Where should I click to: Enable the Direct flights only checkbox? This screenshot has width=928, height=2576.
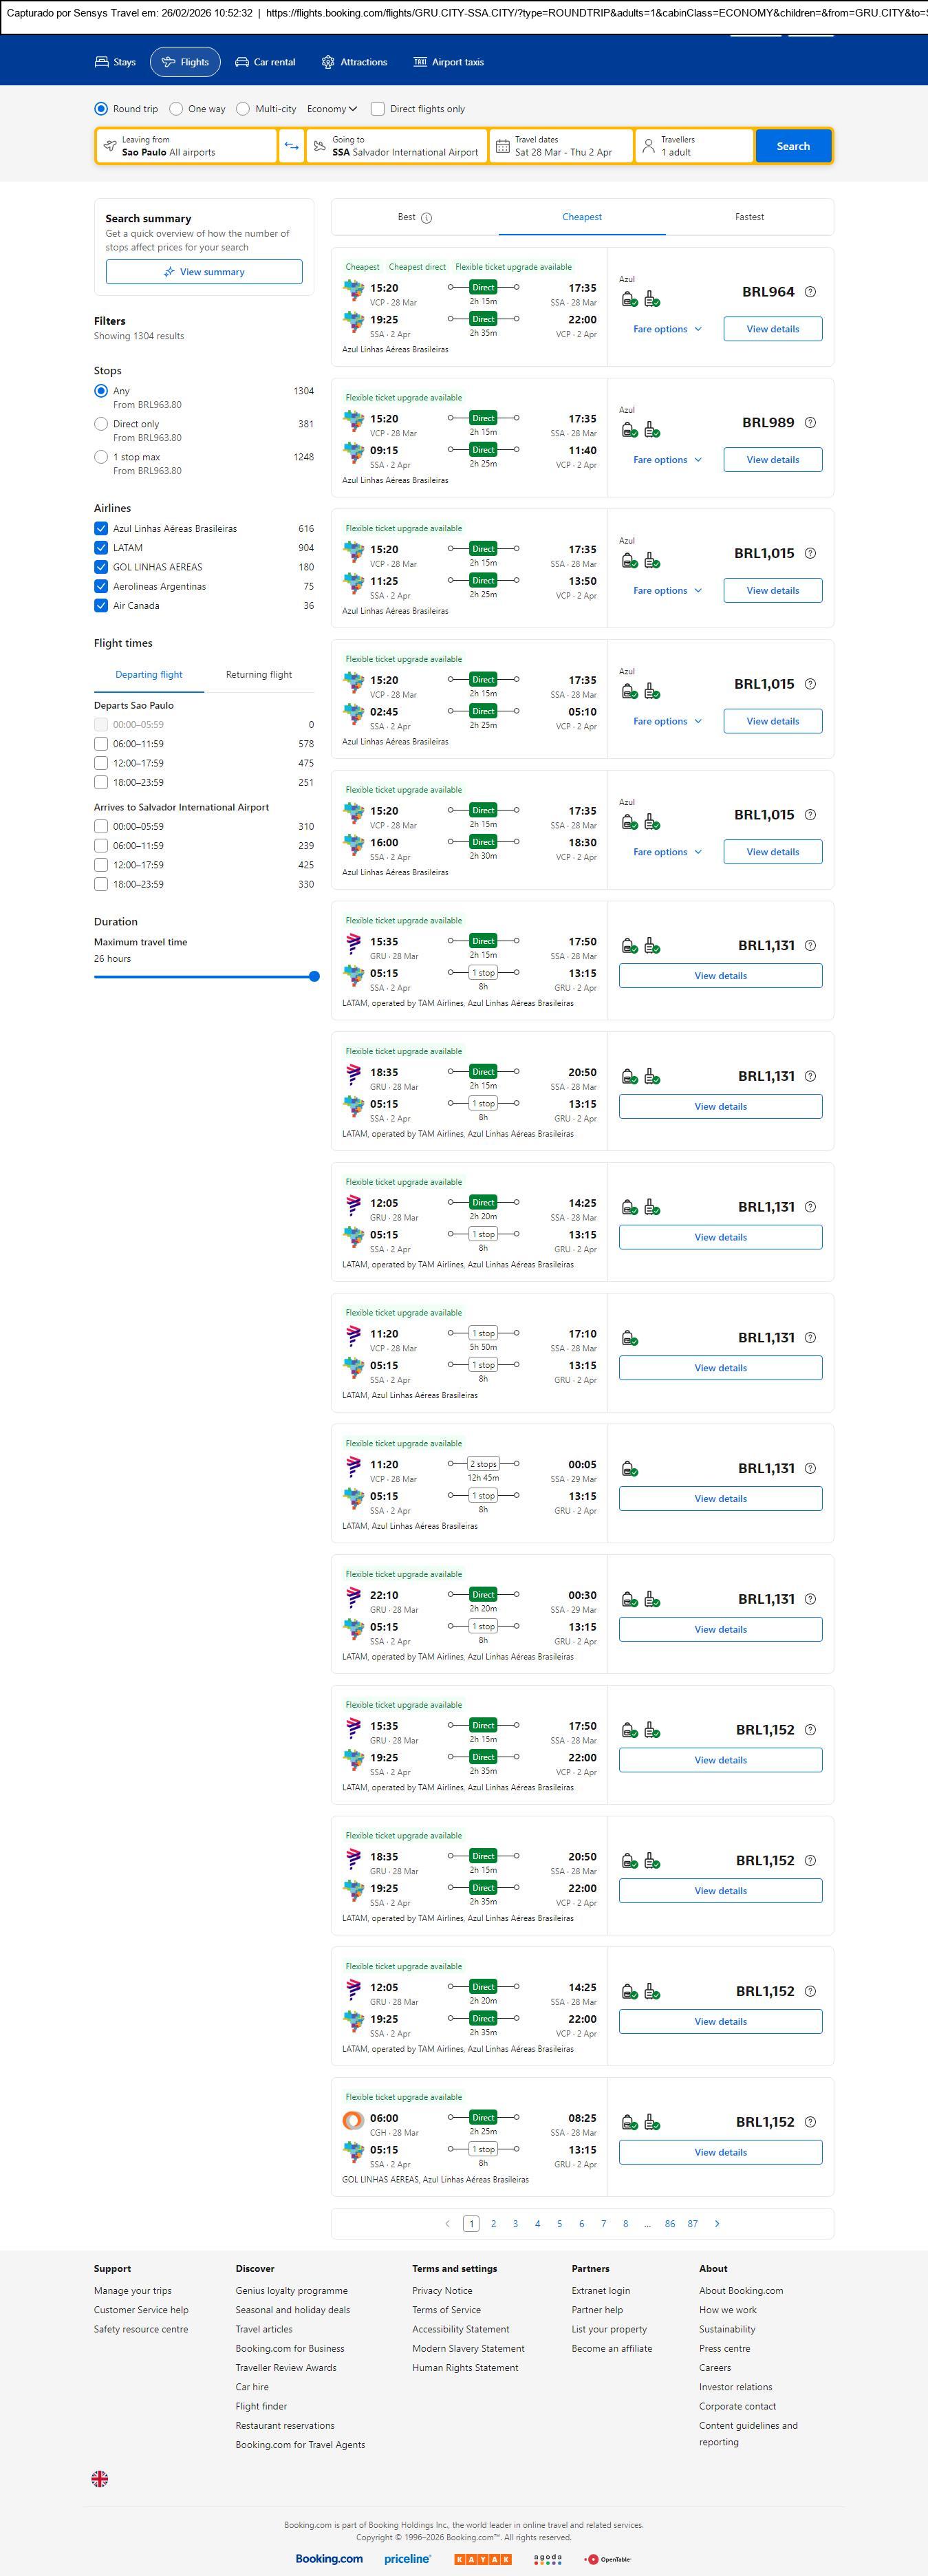click(378, 109)
